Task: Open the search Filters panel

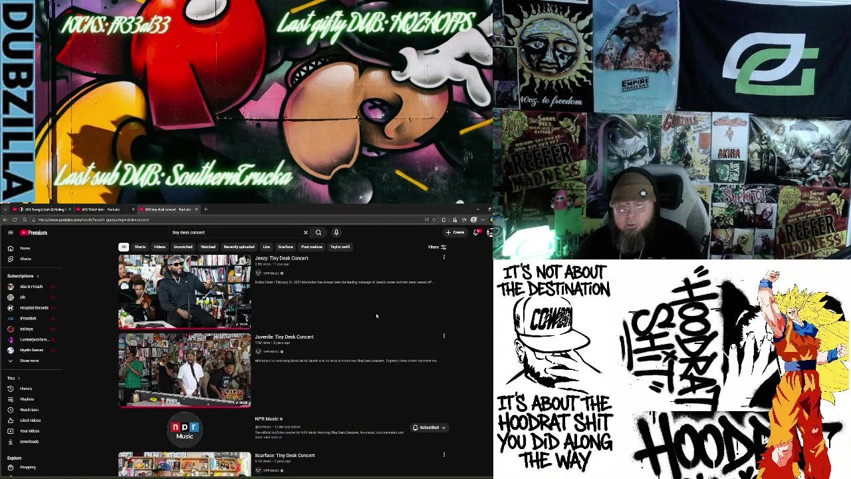Action: (437, 247)
